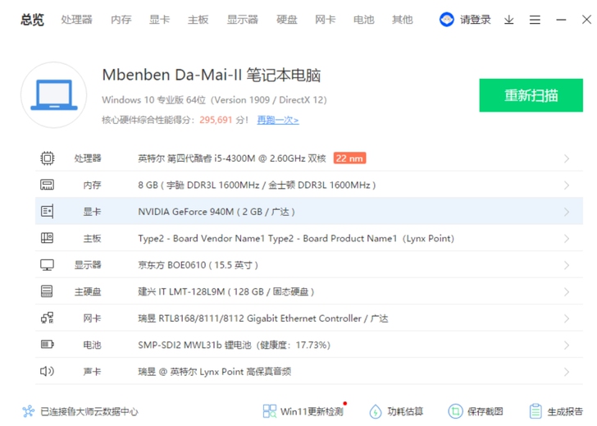Click the motherboard icon

click(x=48, y=238)
